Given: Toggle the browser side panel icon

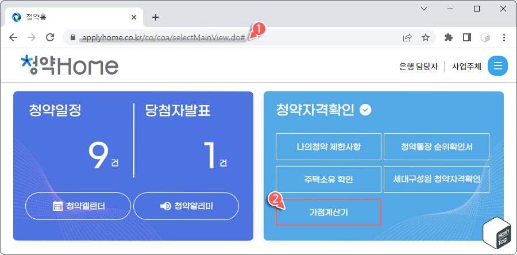Looking at the screenshot, I should coord(467,37).
